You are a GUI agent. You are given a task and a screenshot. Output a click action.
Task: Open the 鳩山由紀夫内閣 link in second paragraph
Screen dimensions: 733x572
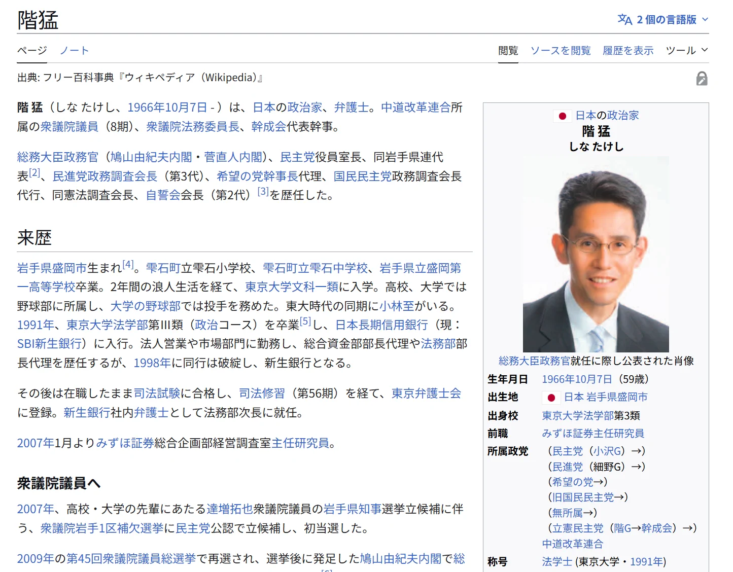point(151,157)
